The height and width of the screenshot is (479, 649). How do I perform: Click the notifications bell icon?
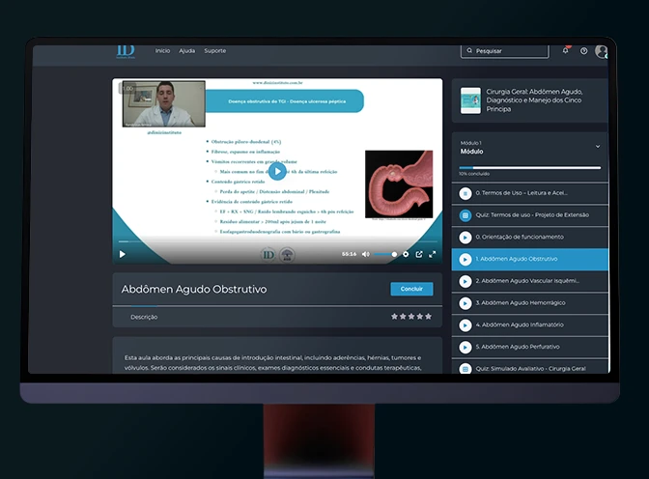pyautogui.click(x=566, y=50)
